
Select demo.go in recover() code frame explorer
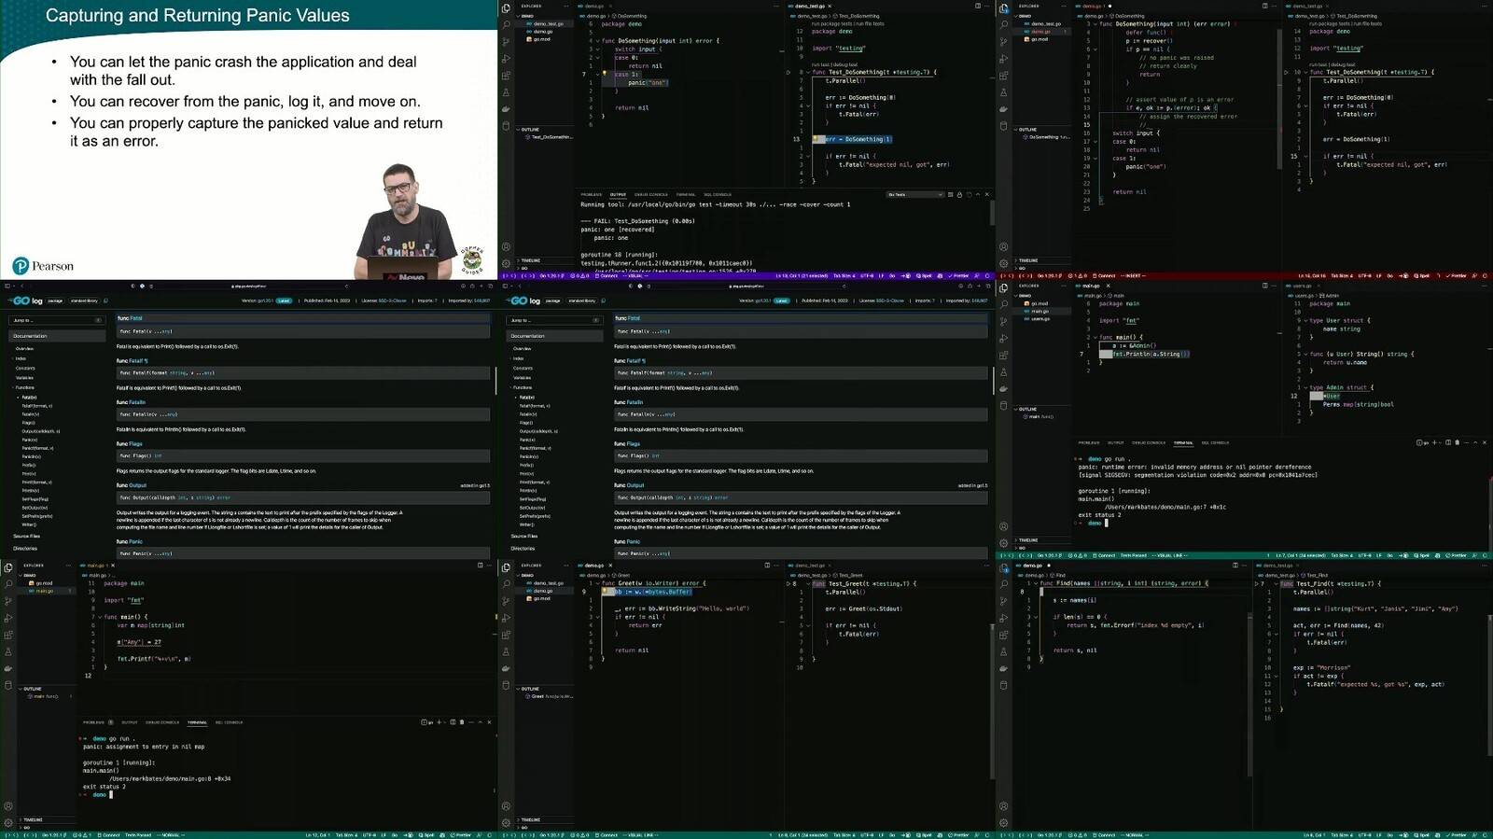pos(1040,32)
